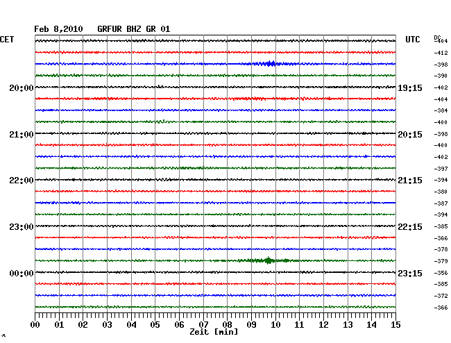Click minute tick label "10" on time axis
451x343 pixels.
[x=275, y=325]
